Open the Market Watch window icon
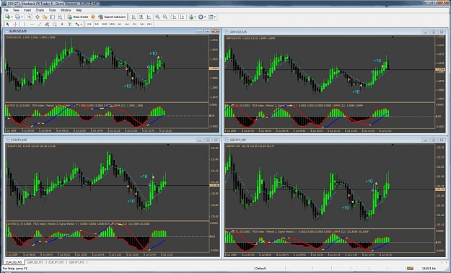 coord(30,17)
